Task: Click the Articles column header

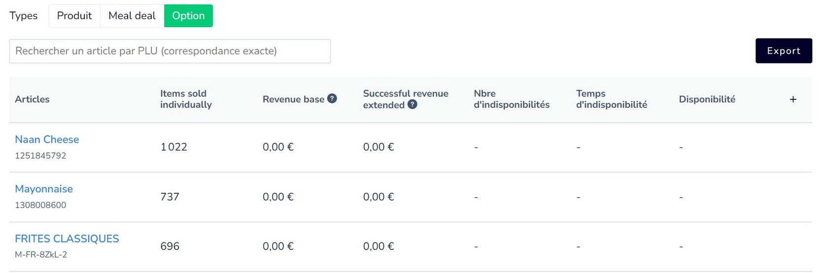Action: click(x=32, y=99)
